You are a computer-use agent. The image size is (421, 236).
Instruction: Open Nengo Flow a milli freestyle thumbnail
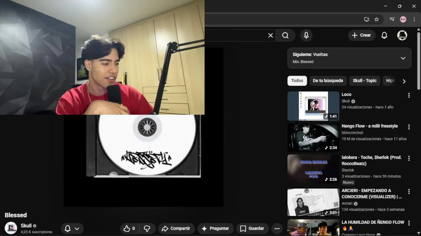point(313,138)
